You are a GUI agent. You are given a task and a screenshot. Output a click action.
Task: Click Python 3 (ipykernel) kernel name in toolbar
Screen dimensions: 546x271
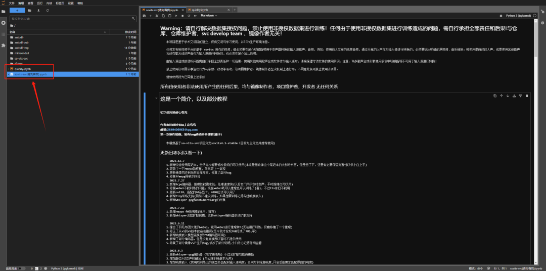pos(518,16)
